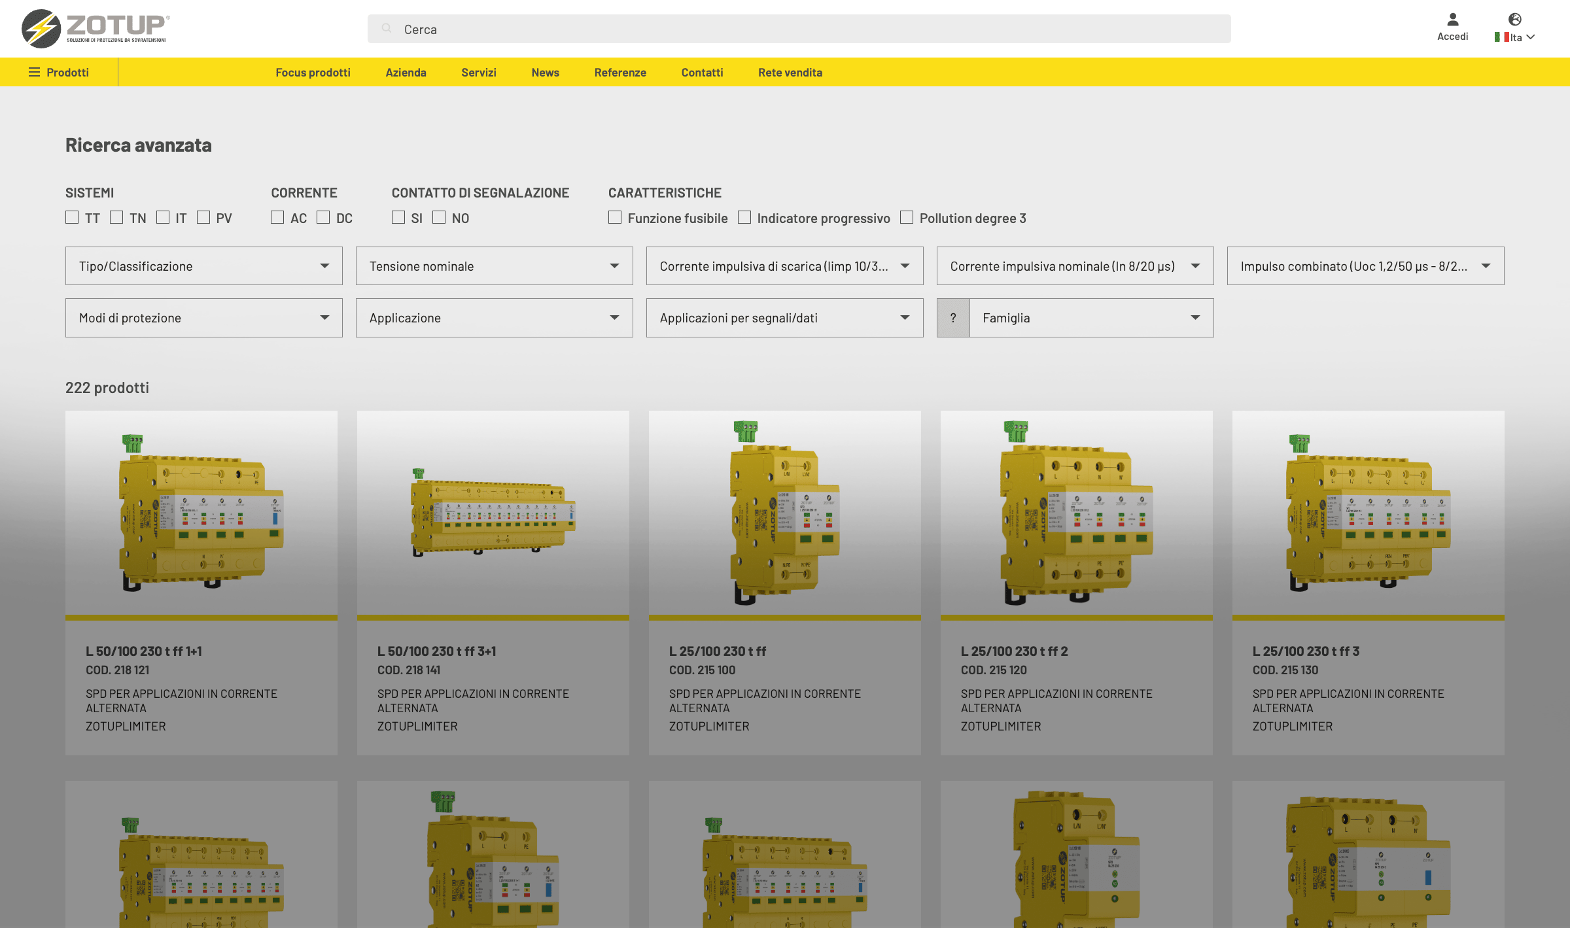This screenshot has height=928, width=1570.
Task: Open the Contatti menu item
Action: click(x=702, y=73)
